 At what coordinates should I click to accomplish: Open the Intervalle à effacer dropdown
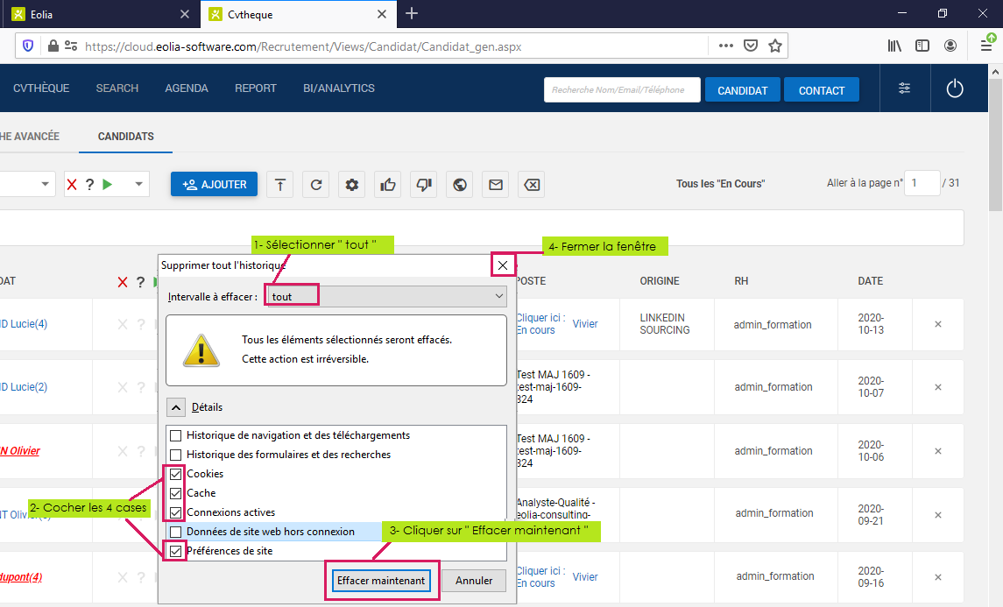(x=385, y=297)
